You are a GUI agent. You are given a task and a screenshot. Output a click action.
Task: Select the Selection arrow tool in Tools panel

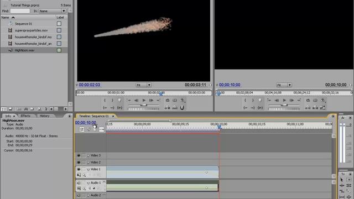pos(342,180)
